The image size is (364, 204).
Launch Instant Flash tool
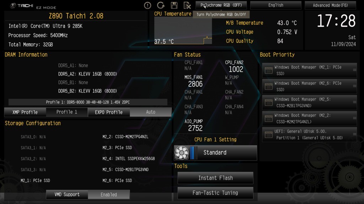click(x=215, y=178)
